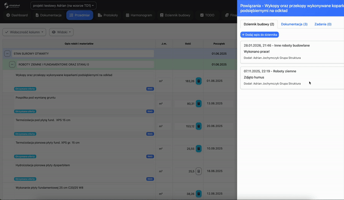Screen dimensions: 344x200
Task: Click calculator icon for quantity 153,12
Action: (x=199, y=126)
